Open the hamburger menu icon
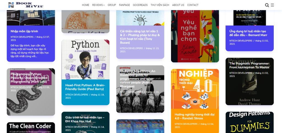 [272, 5]
